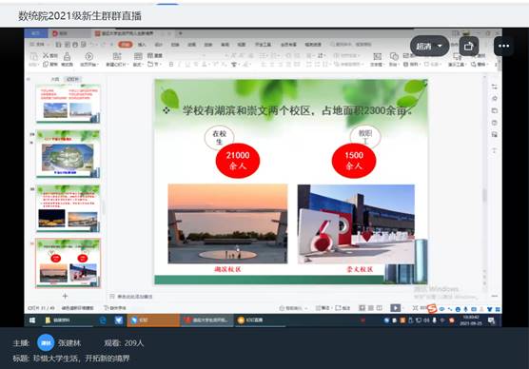Click the share stream icon beside 超清
This screenshot has width=529, height=369.
tap(469, 46)
